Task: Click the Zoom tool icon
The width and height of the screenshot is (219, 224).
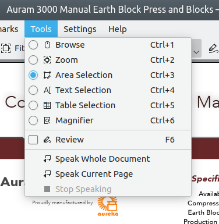Action: [47, 60]
